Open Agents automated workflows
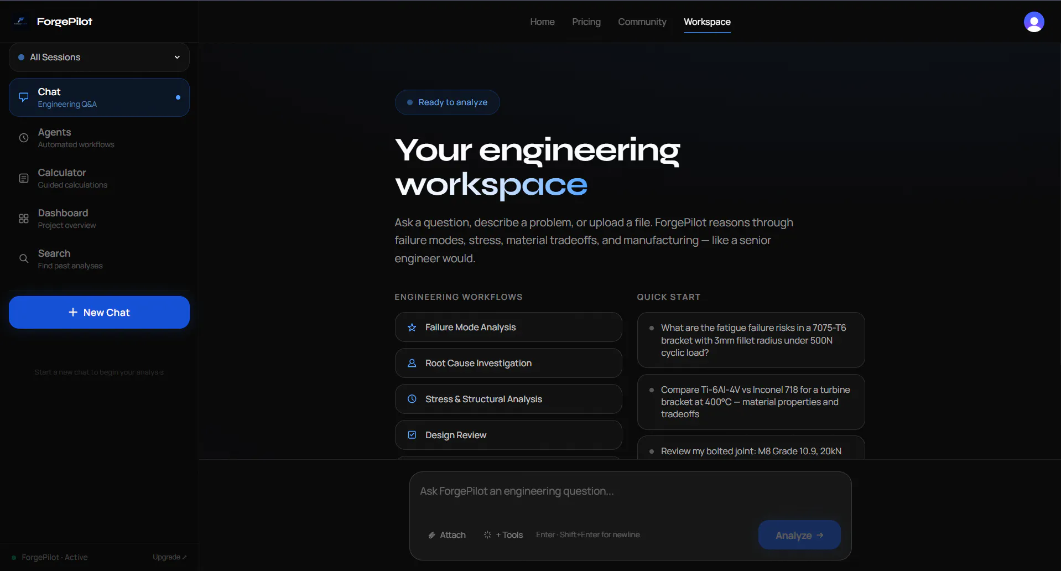Viewport: 1061px width, 571px height. 99,138
